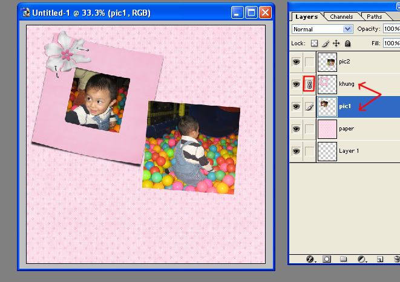The height and width of the screenshot is (282, 400).
Task: Toggle the link box on pic2 layer
Action: coord(309,62)
